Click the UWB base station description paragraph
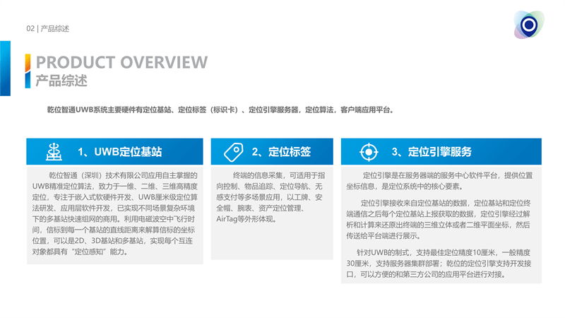The width and height of the screenshot is (565, 318). 114,213
